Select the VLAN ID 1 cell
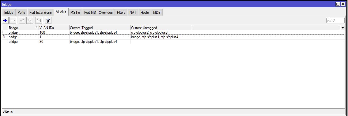Image resolution: width=348 pixels, height=116 pixels. pyautogui.click(x=54, y=37)
